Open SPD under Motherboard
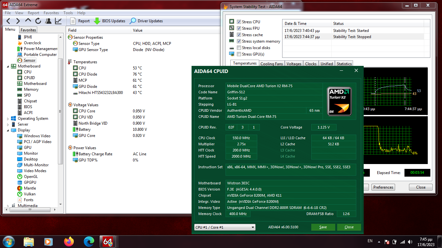 click(24, 95)
